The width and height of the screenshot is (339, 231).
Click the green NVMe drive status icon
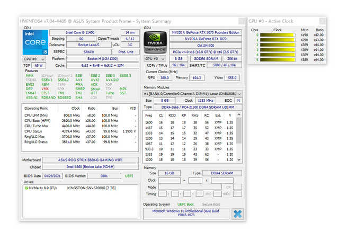click(x=27, y=188)
